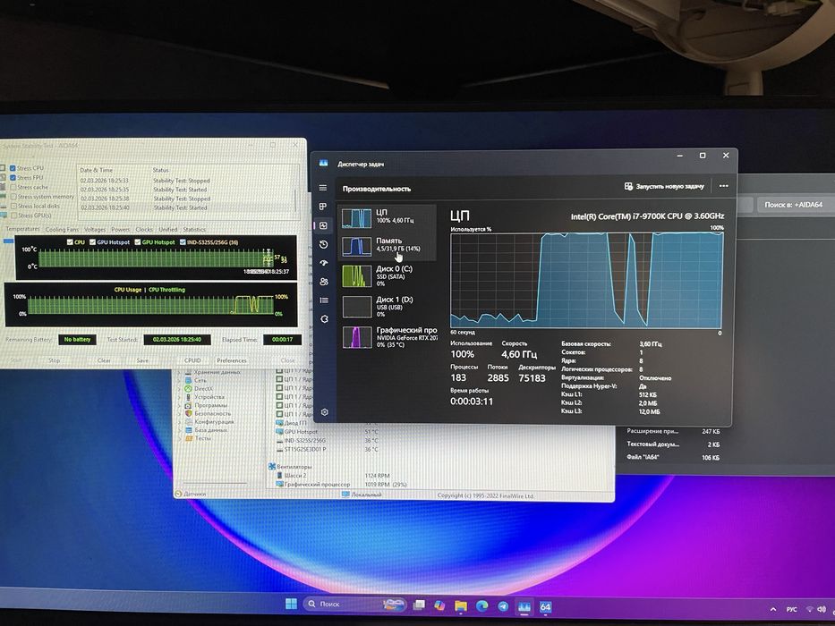Open Telegram from taskbar
Viewport: 835px width, 626px height.
click(x=503, y=606)
